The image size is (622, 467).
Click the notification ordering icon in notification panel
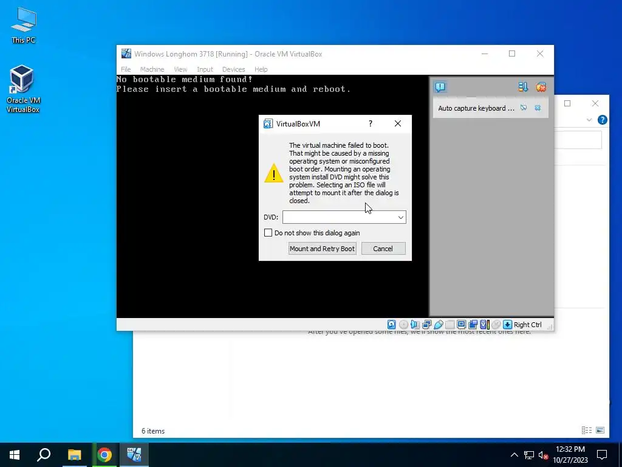(x=523, y=86)
